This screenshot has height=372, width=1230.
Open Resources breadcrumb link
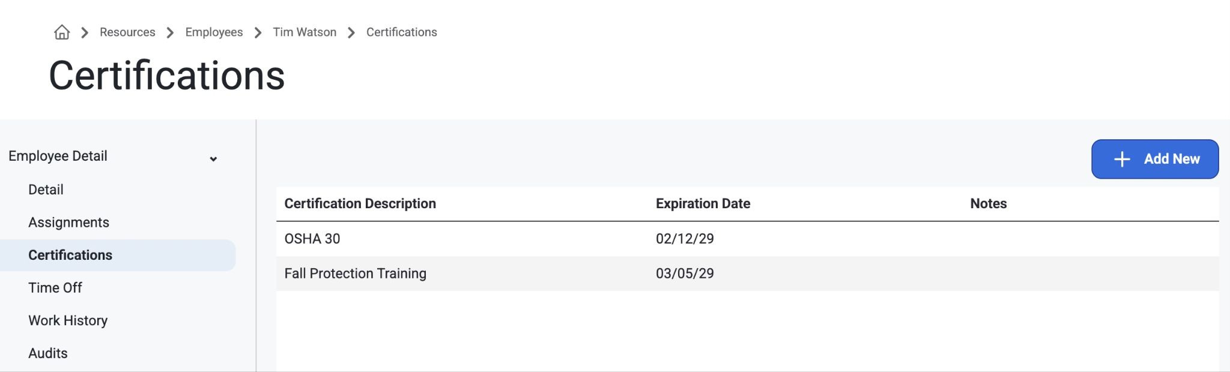(x=127, y=32)
